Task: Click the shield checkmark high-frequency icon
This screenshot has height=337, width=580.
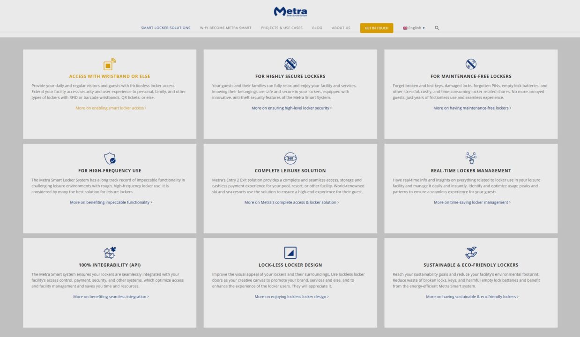Action: pos(110,158)
